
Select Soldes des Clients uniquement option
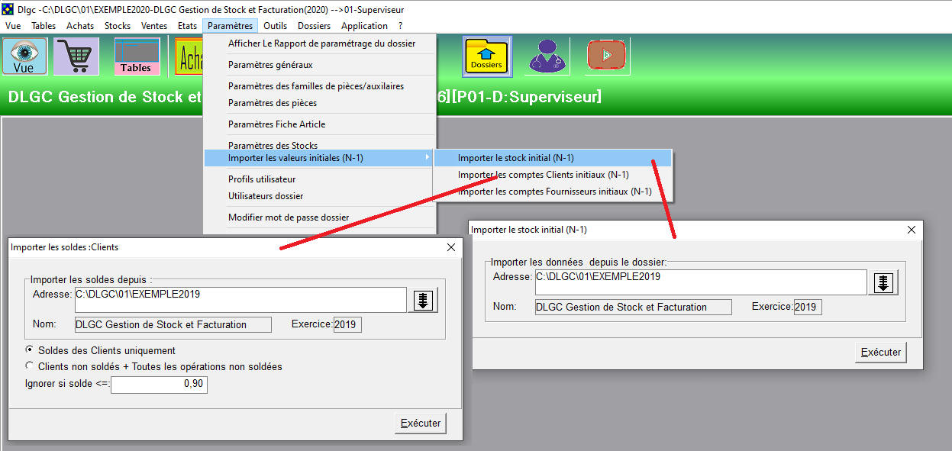coord(30,350)
